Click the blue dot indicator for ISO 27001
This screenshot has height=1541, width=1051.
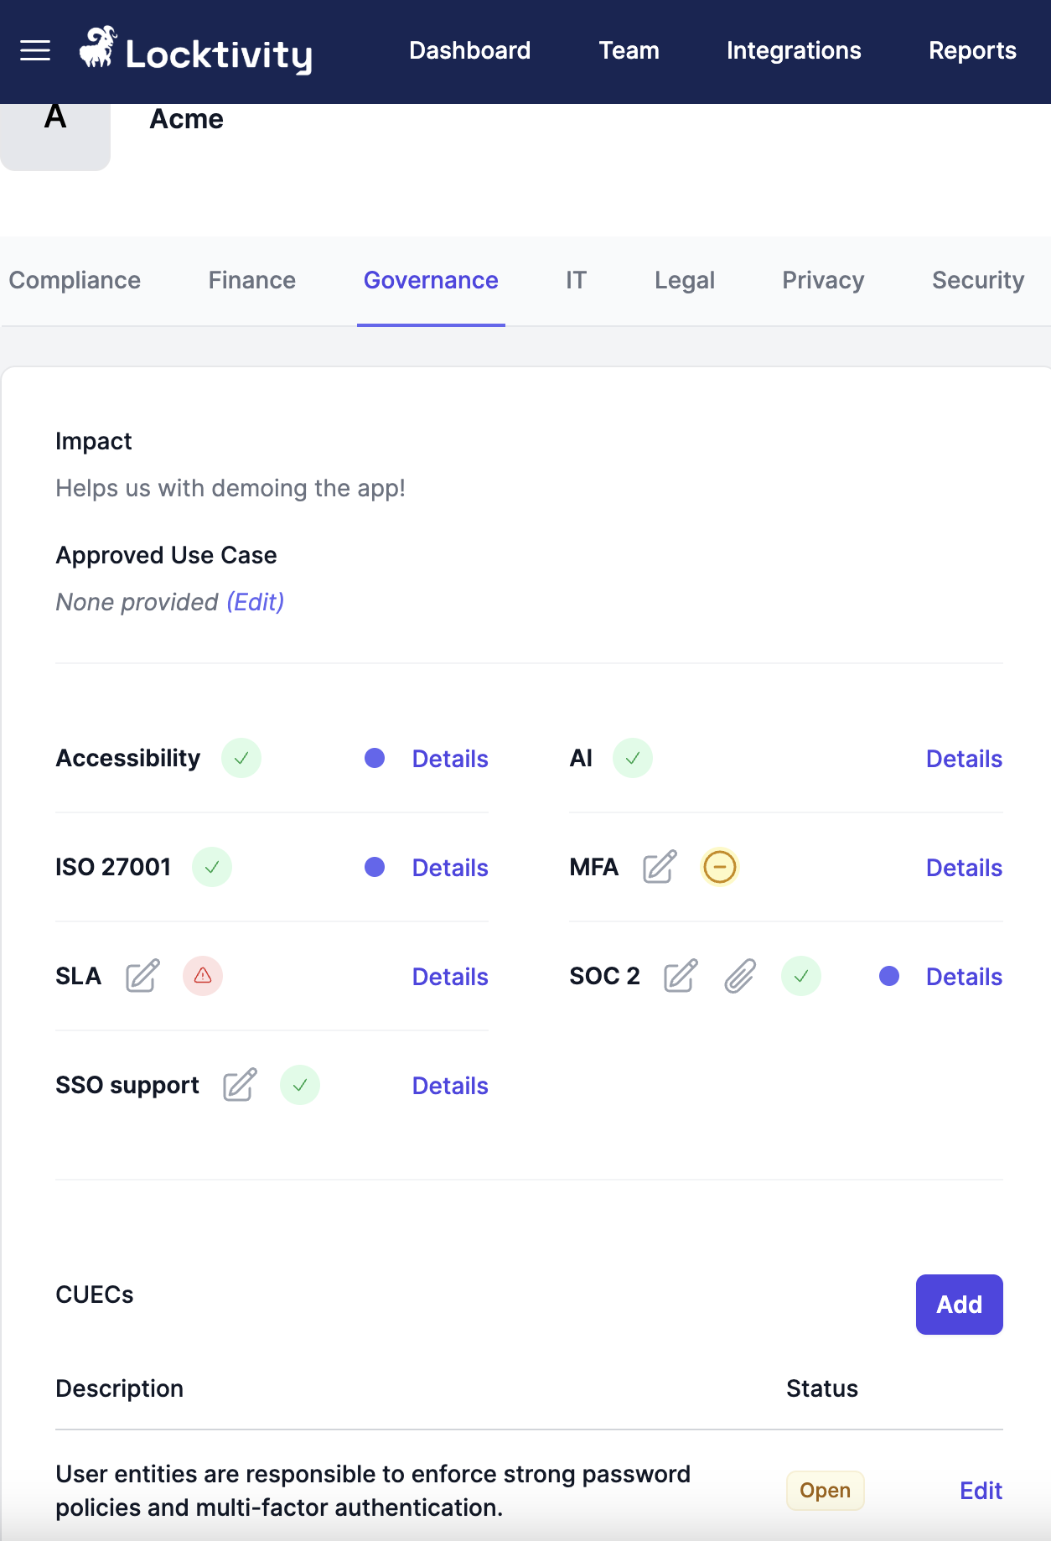coord(375,867)
